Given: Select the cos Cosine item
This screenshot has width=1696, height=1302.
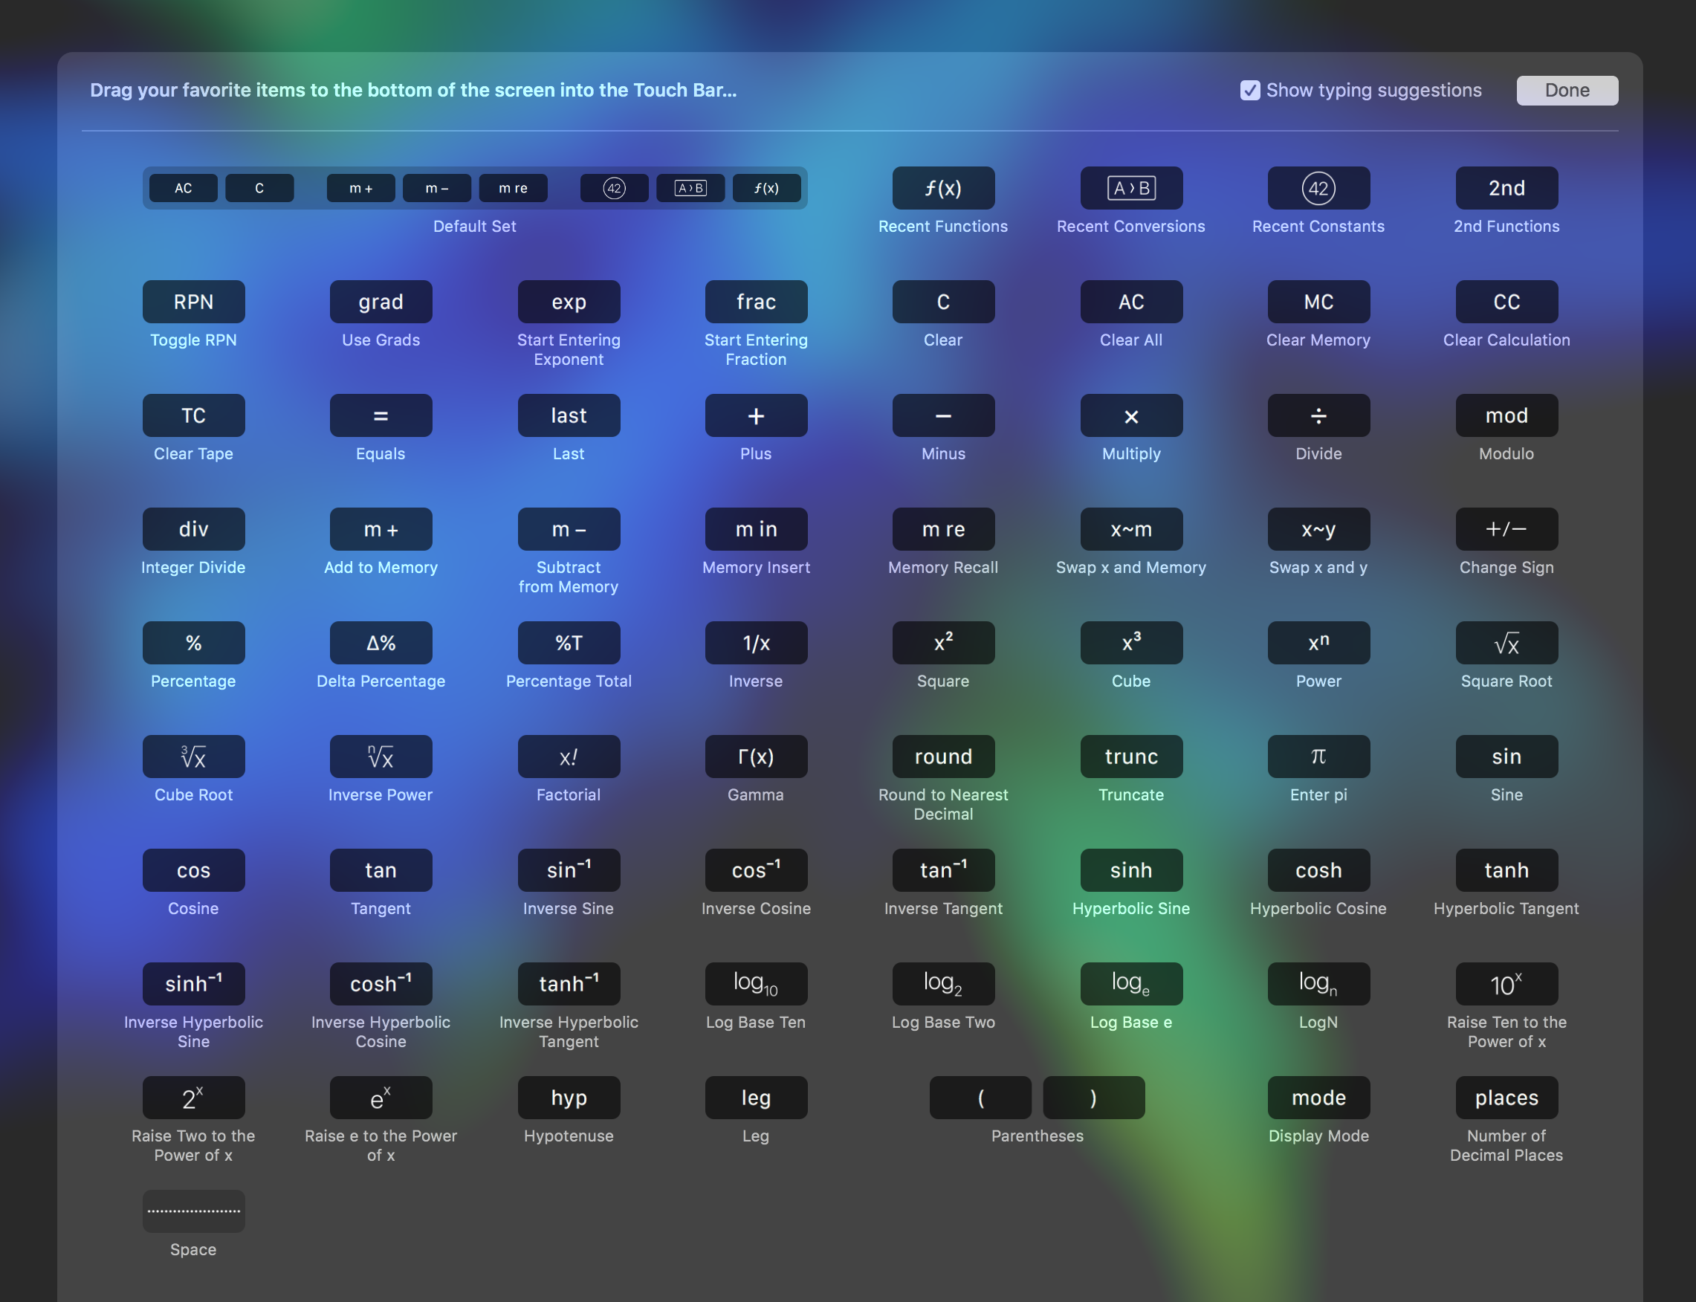Looking at the screenshot, I should click(193, 870).
